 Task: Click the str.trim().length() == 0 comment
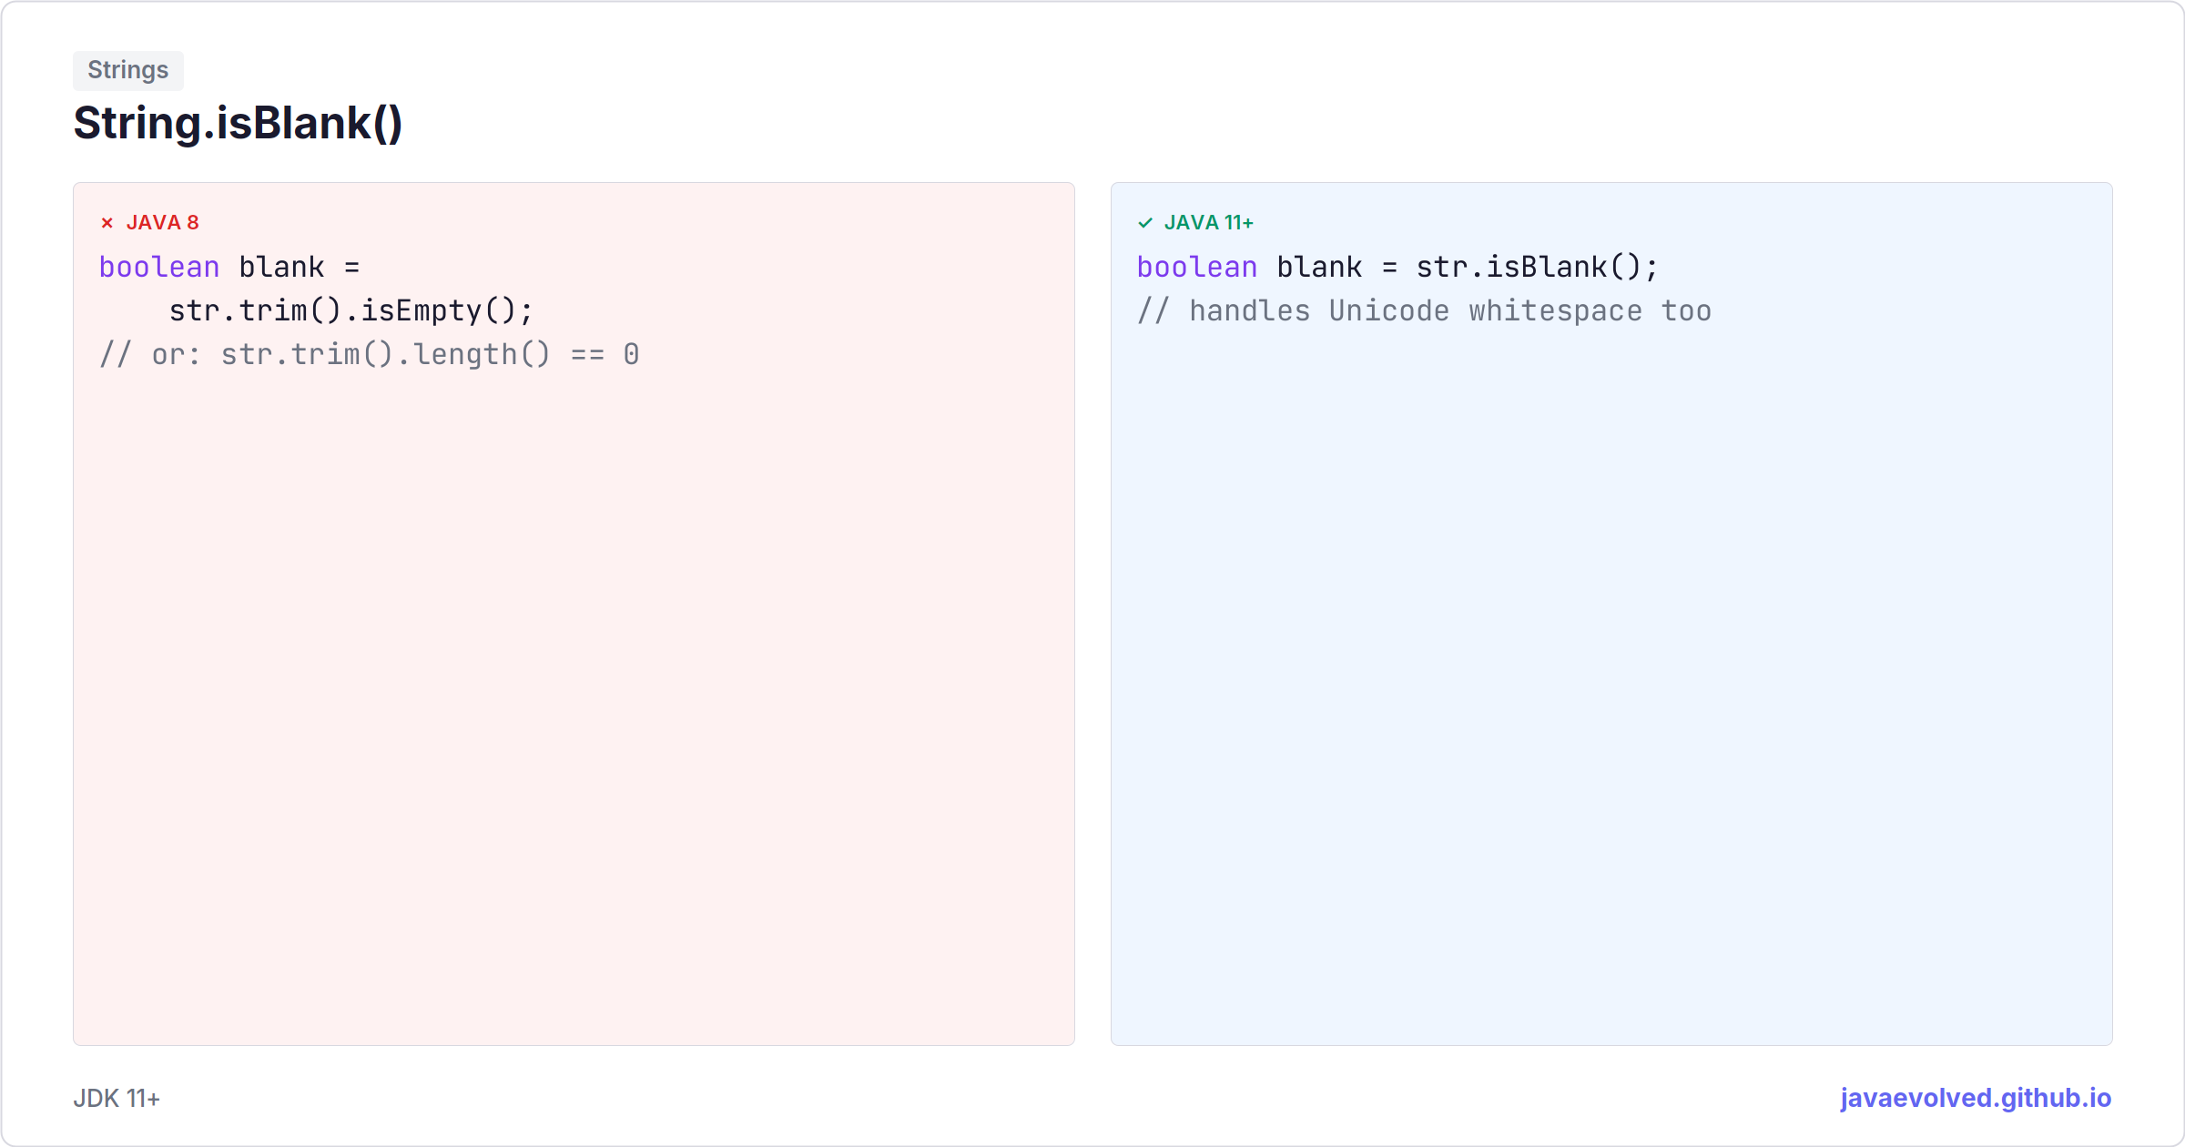coord(430,354)
